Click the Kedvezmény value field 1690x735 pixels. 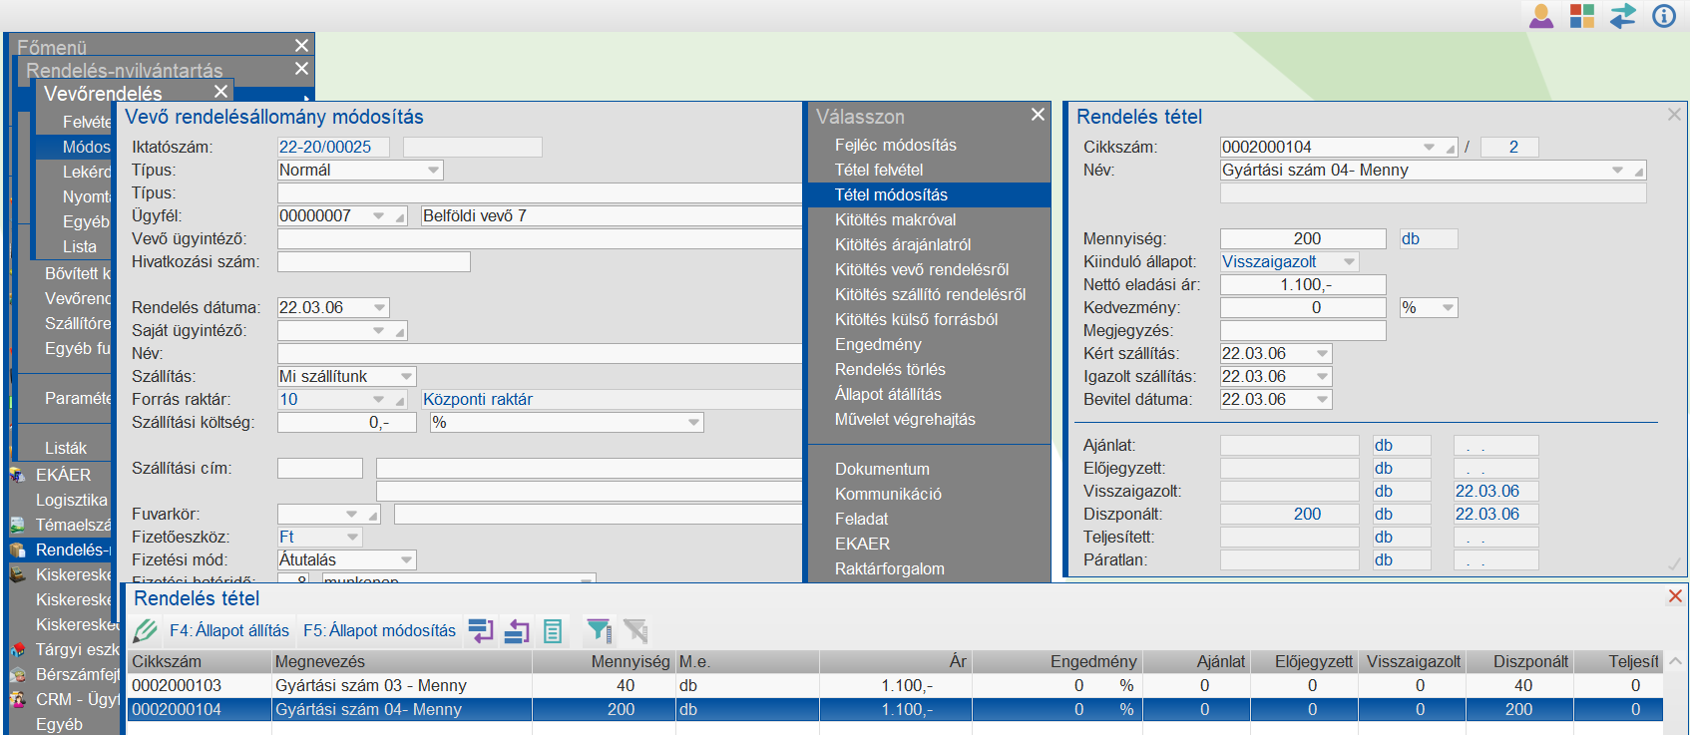[1303, 308]
